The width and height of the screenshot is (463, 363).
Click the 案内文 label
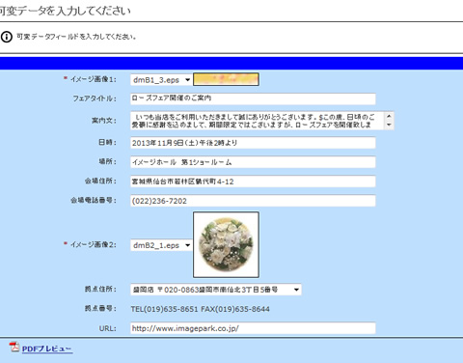point(104,121)
